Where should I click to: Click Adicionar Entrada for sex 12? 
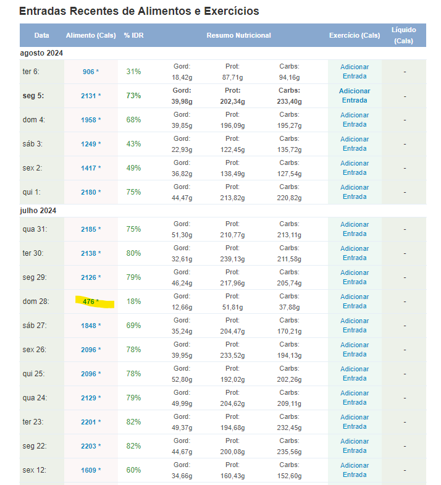click(x=355, y=471)
